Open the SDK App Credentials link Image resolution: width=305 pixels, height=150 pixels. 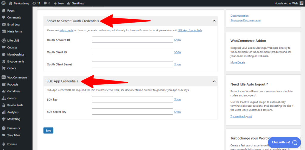coord(190,30)
